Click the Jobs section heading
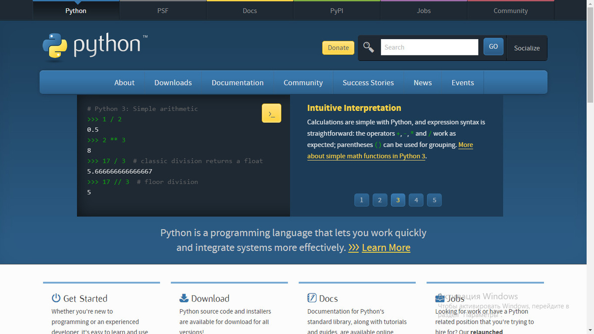 456,298
